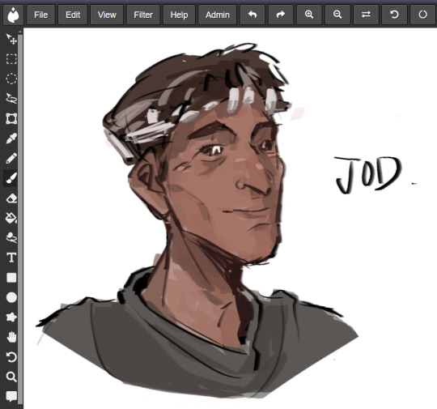Select the Paint Bucket fill tool
437x409 pixels.
(11, 218)
